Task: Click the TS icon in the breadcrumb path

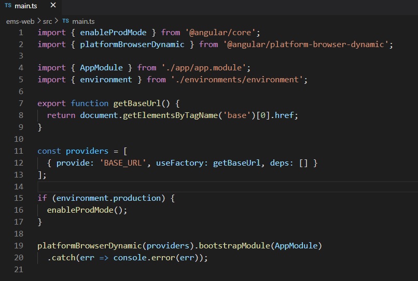Action: (65, 21)
